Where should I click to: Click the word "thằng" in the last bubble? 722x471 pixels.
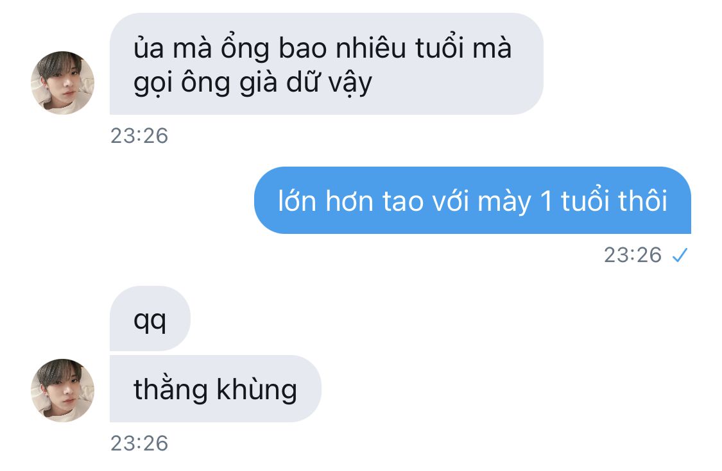pyautogui.click(x=170, y=390)
